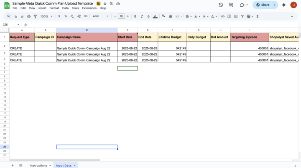The width and height of the screenshot is (301, 168).
Task: Open the Share options arrow
Action: [x=275, y=5]
